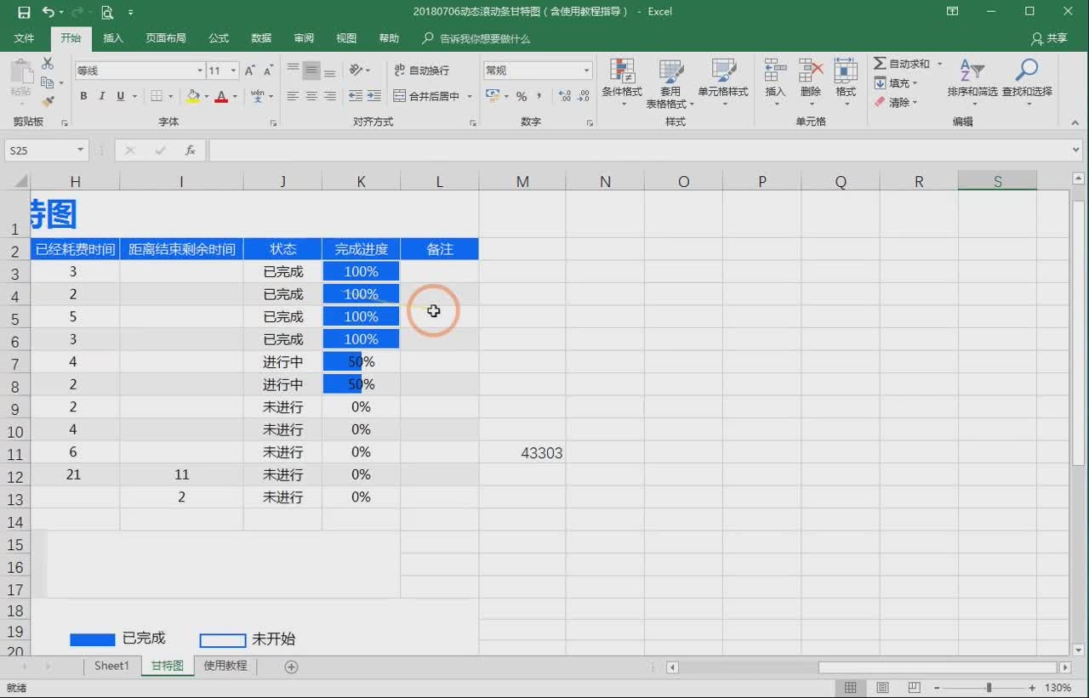Click the Insert cells (插入) icon
This screenshot has height=698, width=1089.
click(775, 71)
